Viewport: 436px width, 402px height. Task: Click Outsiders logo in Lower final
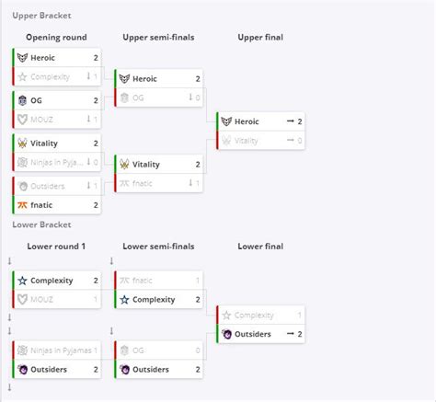pyautogui.click(x=226, y=334)
